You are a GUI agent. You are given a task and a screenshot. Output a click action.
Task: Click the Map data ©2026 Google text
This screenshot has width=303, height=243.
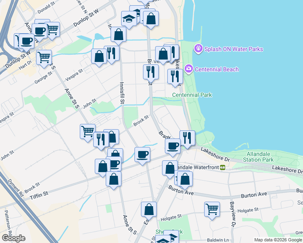[278, 240]
